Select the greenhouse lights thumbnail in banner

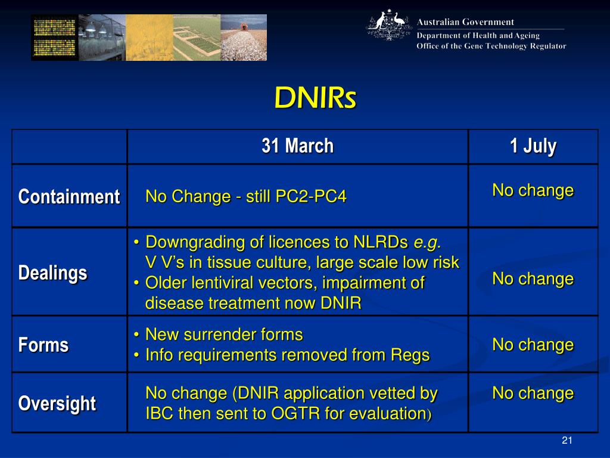(x=102, y=38)
